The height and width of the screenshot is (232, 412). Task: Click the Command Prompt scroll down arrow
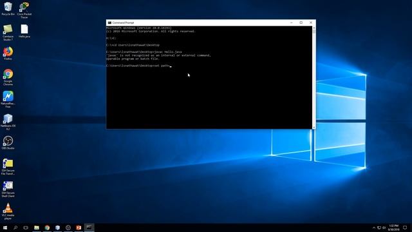[x=314, y=128]
